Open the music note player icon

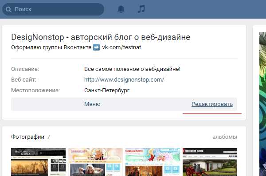pos(141,9)
